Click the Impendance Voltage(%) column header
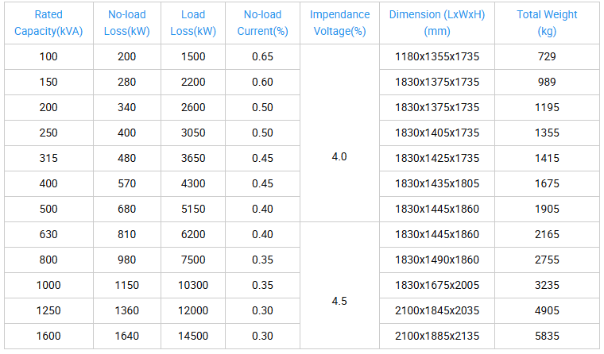The width and height of the screenshot is (604, 354). pyautogui.click(x=339, y=23)
